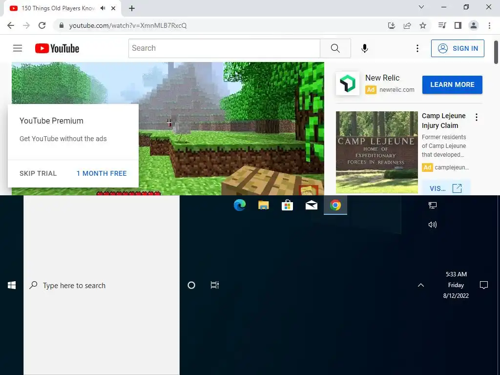500x375 pixels.
Task: Open Cortana circle icon
Action: [191, 285]
